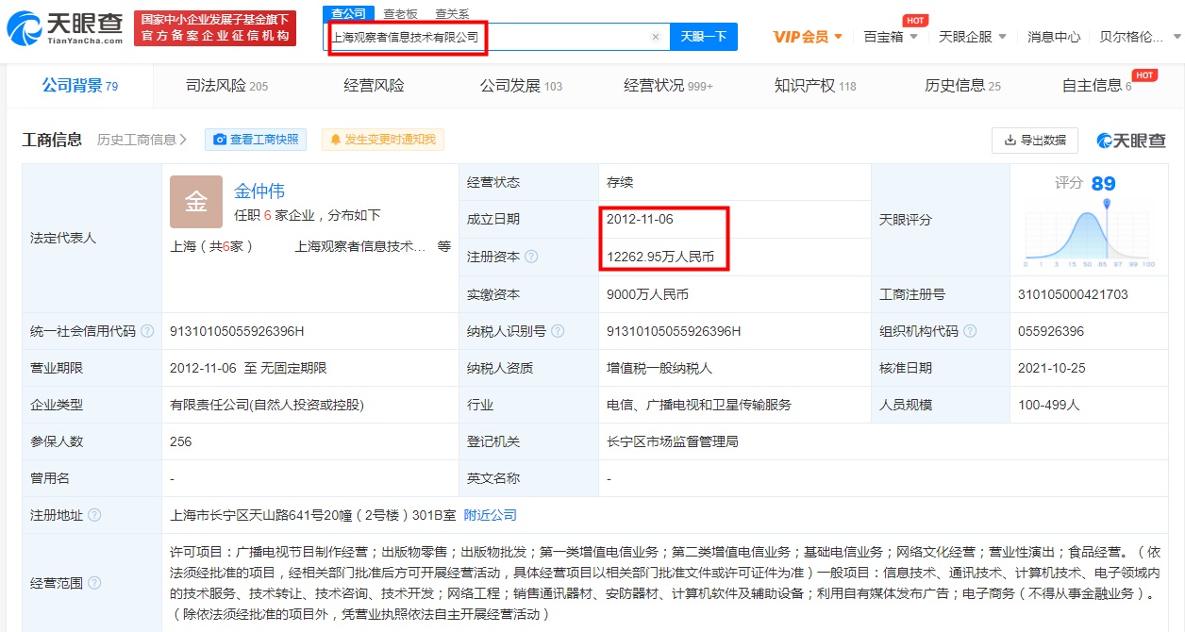Image resolution: width=1185 pixels, height=632 pixels.
Task: Switch to the 知识产权 tab
Action: click(814, 86)
